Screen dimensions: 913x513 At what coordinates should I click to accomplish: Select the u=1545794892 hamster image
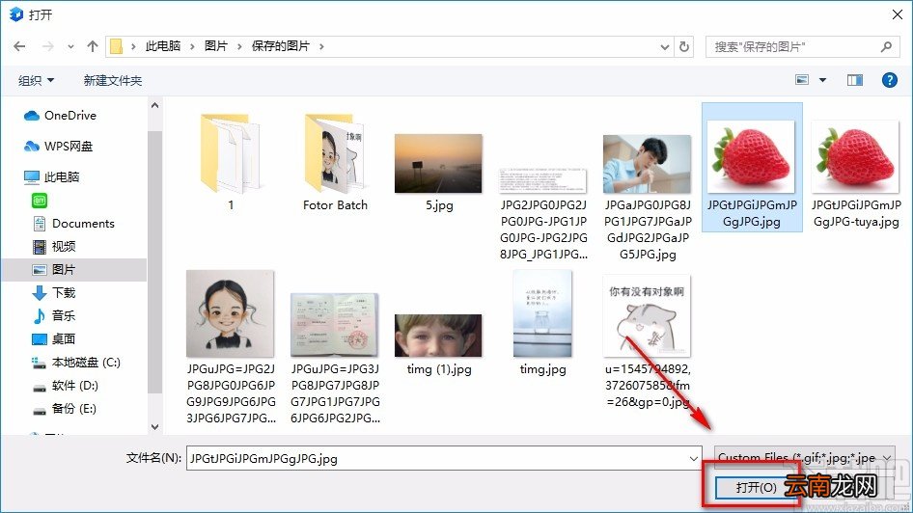[648, 342]
